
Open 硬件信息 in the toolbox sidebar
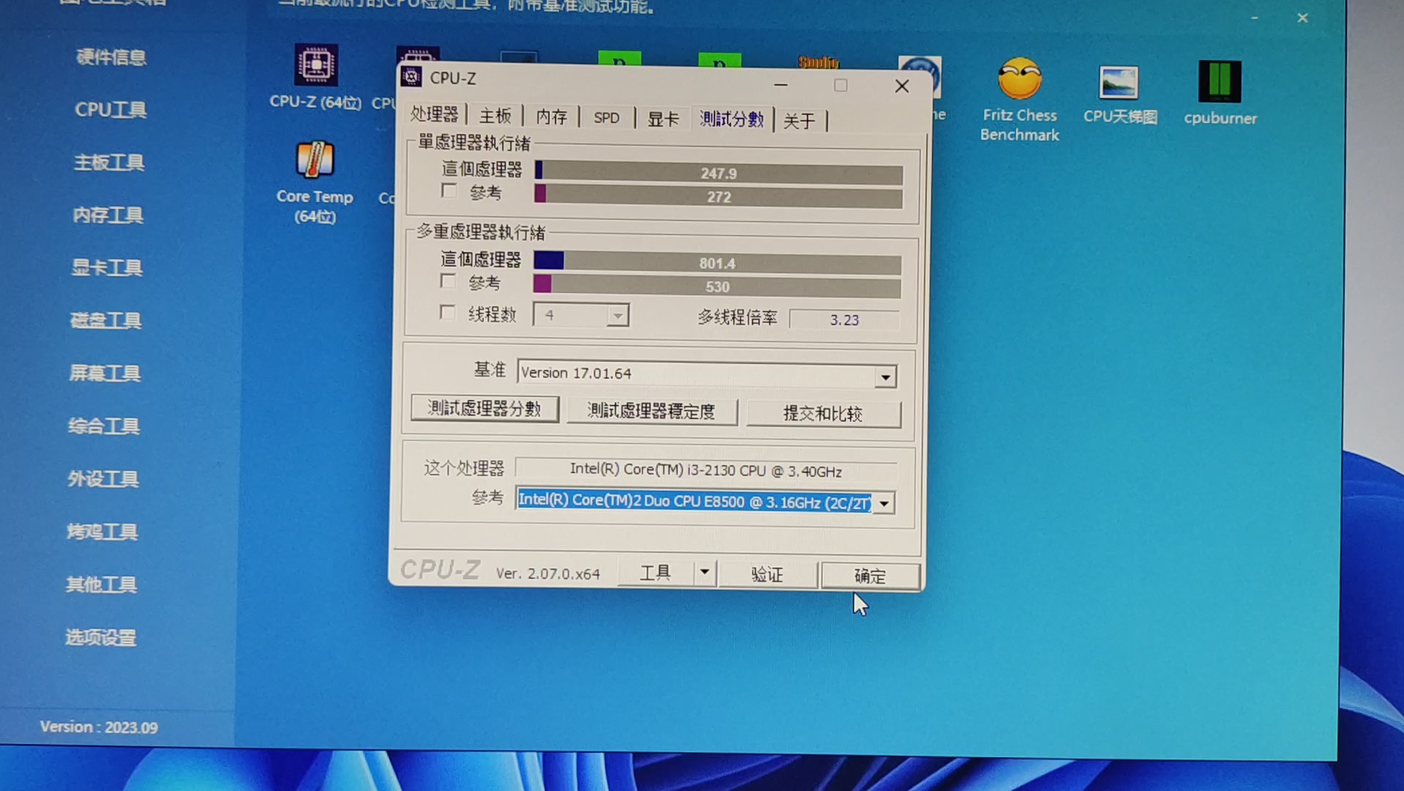pyautogui.click(x=111, y=57)
